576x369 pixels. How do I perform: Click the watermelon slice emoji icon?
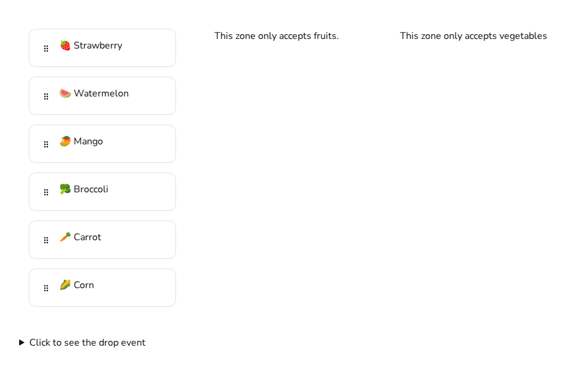(65, 93)
